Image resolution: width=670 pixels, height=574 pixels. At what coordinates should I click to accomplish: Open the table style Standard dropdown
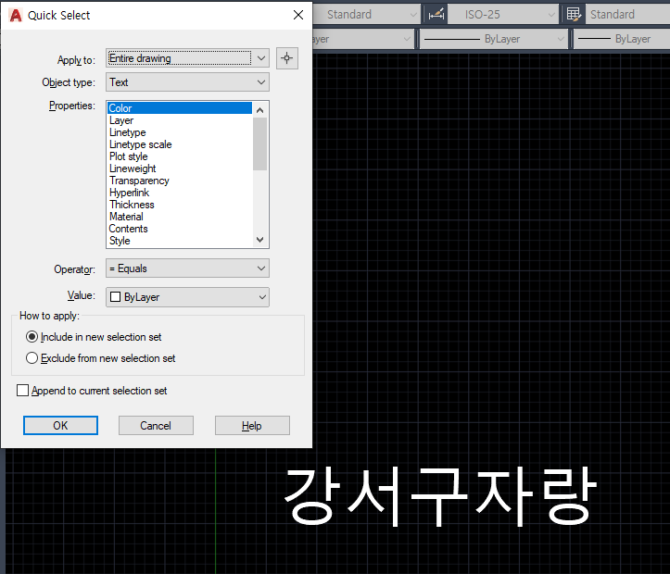tap(628, 15)
